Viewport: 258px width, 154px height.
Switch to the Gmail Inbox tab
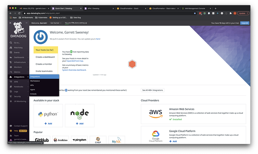[35, 8]
